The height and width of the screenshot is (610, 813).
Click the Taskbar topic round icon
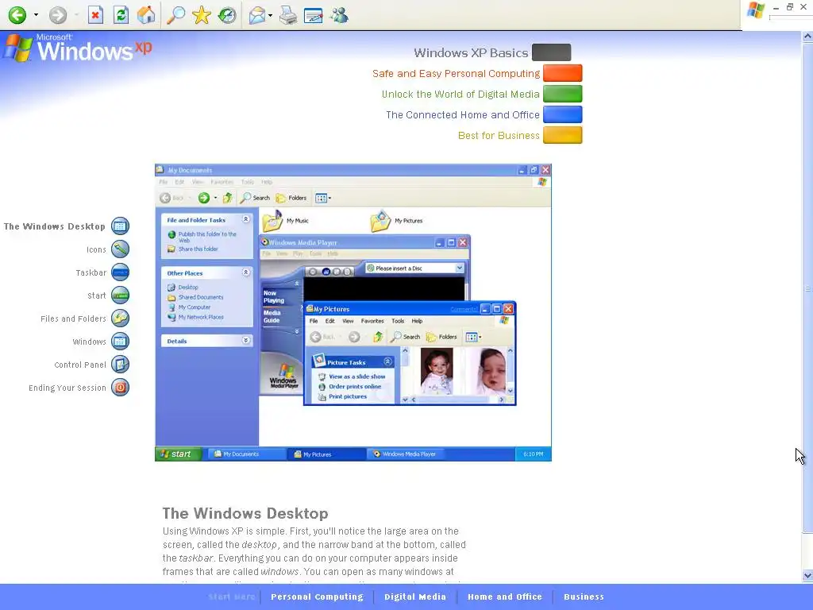point(121,272)
